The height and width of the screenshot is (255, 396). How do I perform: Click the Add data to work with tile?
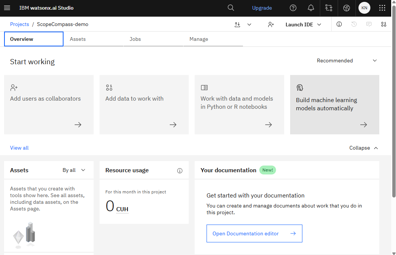click(x=144, y=105)
